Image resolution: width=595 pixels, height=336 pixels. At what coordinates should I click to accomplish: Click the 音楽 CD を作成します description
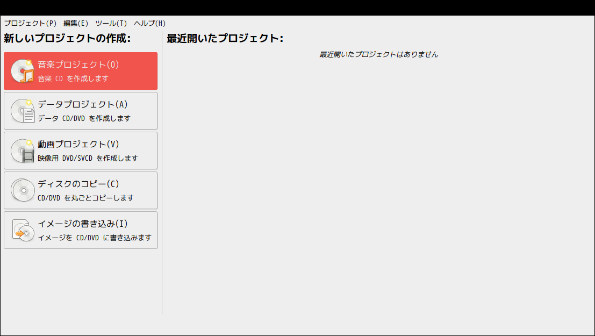[x=73, y=78]
